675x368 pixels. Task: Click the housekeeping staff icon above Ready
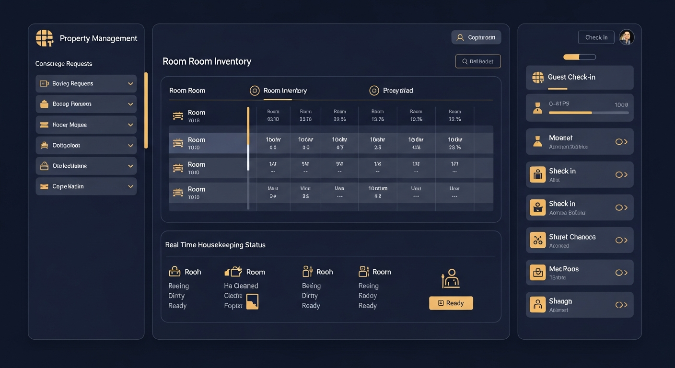point(450,278)
